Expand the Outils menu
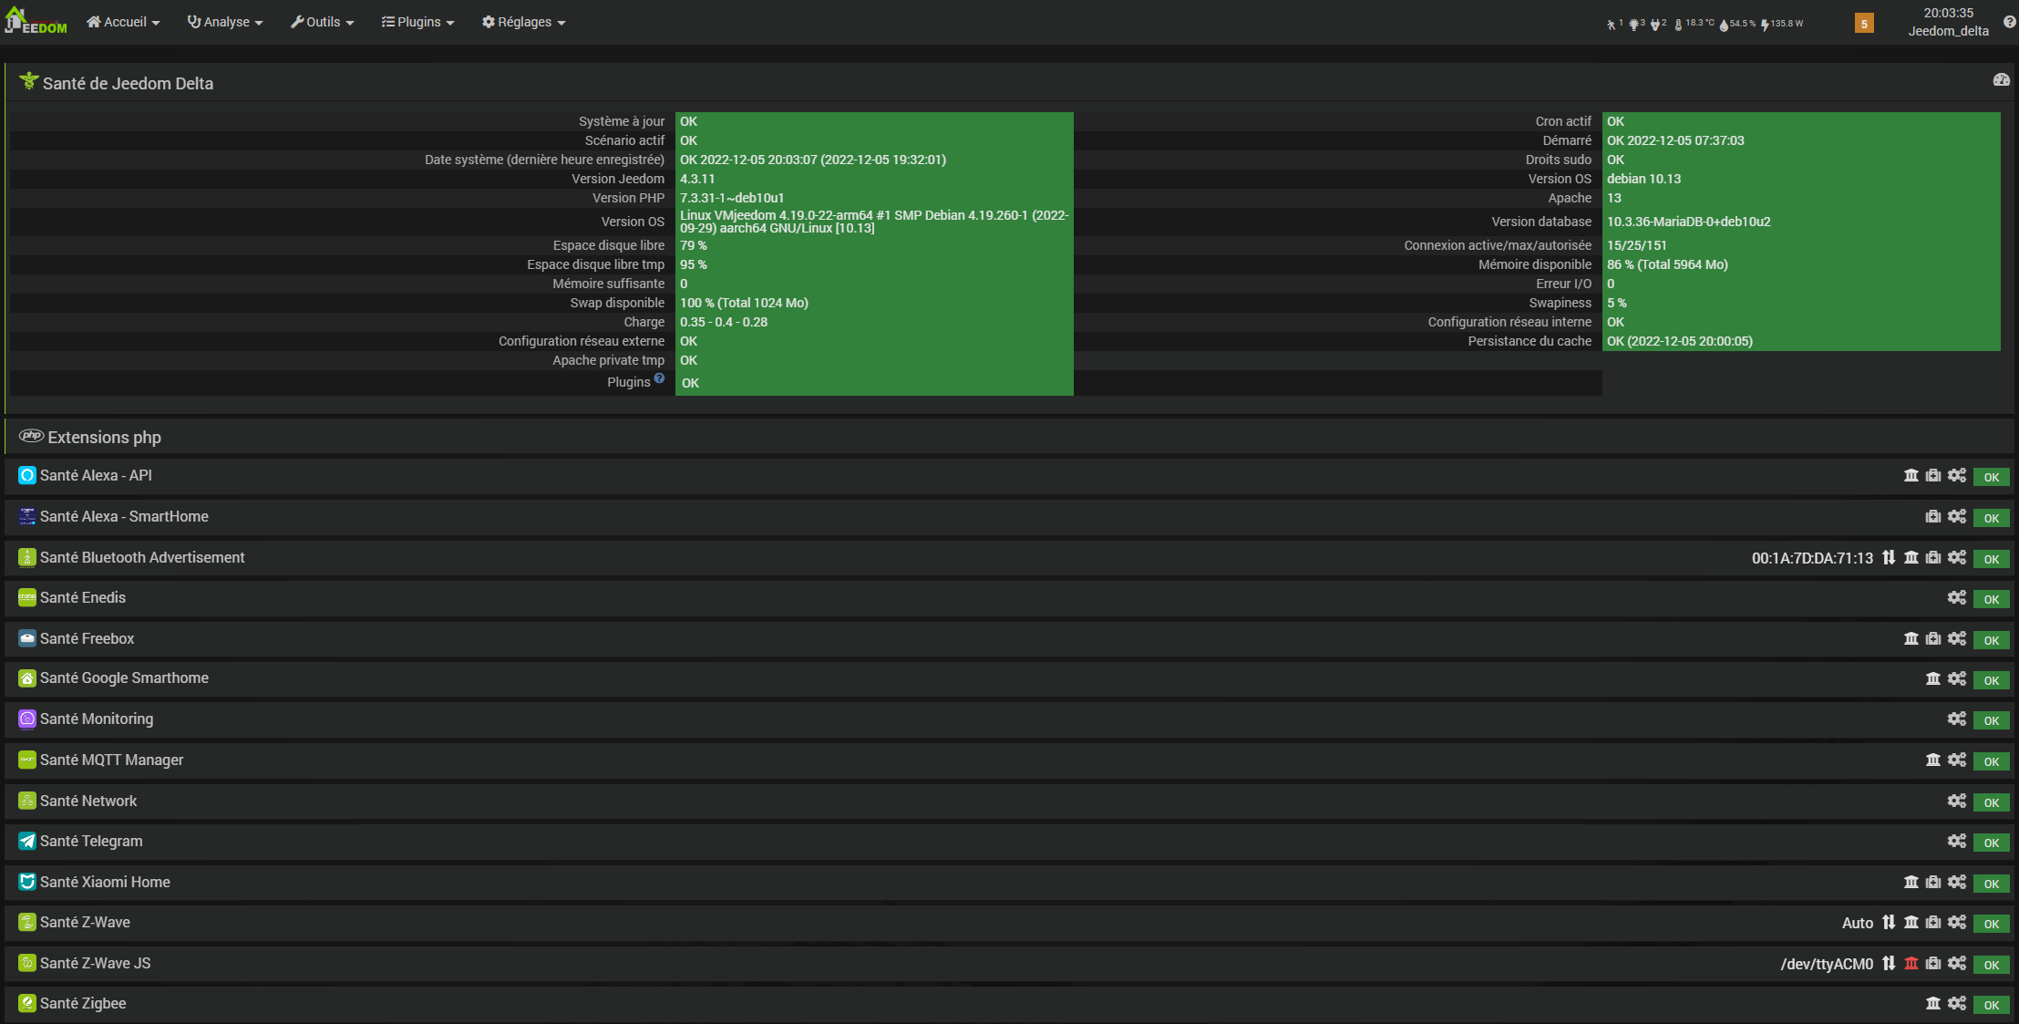This screenshot has height=1024, width=2019. [323, 22]
